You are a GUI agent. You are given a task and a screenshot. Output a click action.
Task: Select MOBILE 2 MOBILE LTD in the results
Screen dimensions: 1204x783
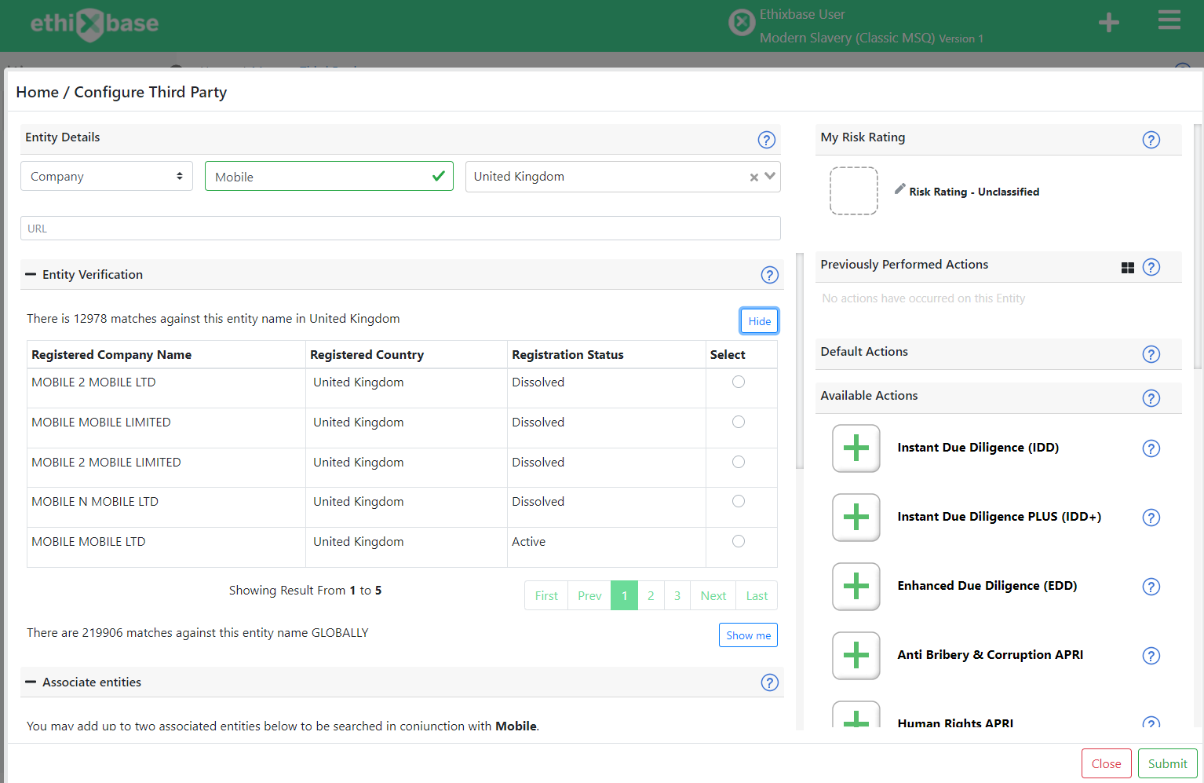(x=738, y=381)
